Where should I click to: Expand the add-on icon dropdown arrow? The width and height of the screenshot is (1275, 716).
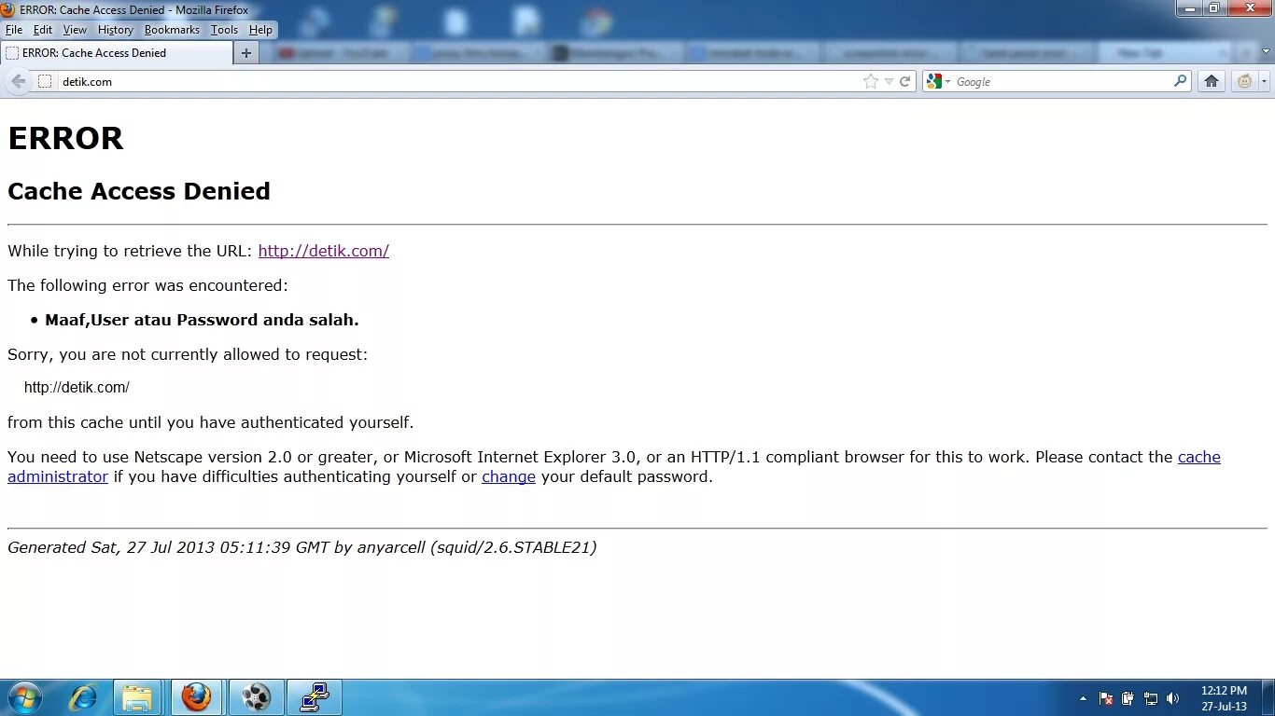1265,82
